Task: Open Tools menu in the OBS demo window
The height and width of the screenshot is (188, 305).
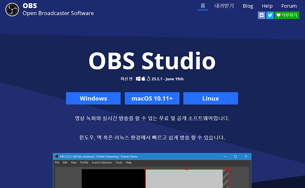Action: coord(119,162)
